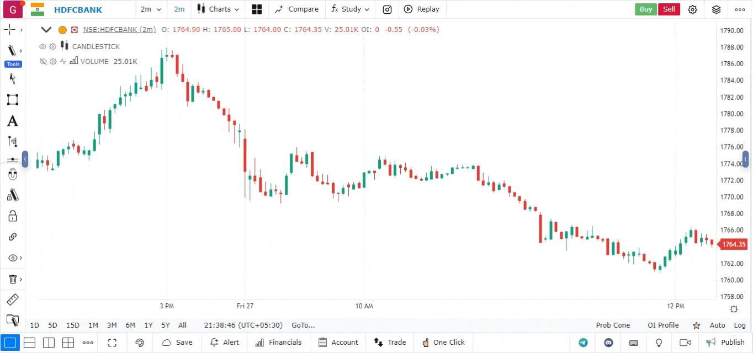Click the color palette theme icon
Screen dimensions: 753x353
coord(140,343)
